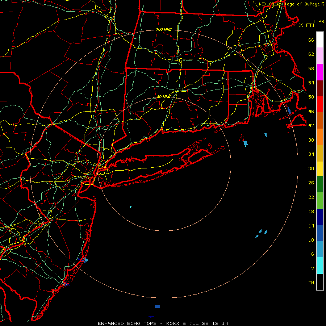
Task: Click the bright red scale swatch
Action: 320,104
